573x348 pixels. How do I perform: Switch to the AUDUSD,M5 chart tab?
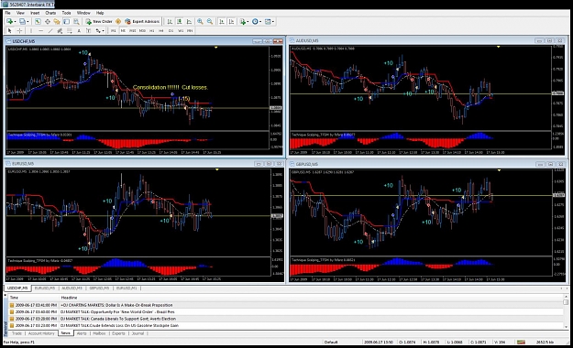(72, 288)
